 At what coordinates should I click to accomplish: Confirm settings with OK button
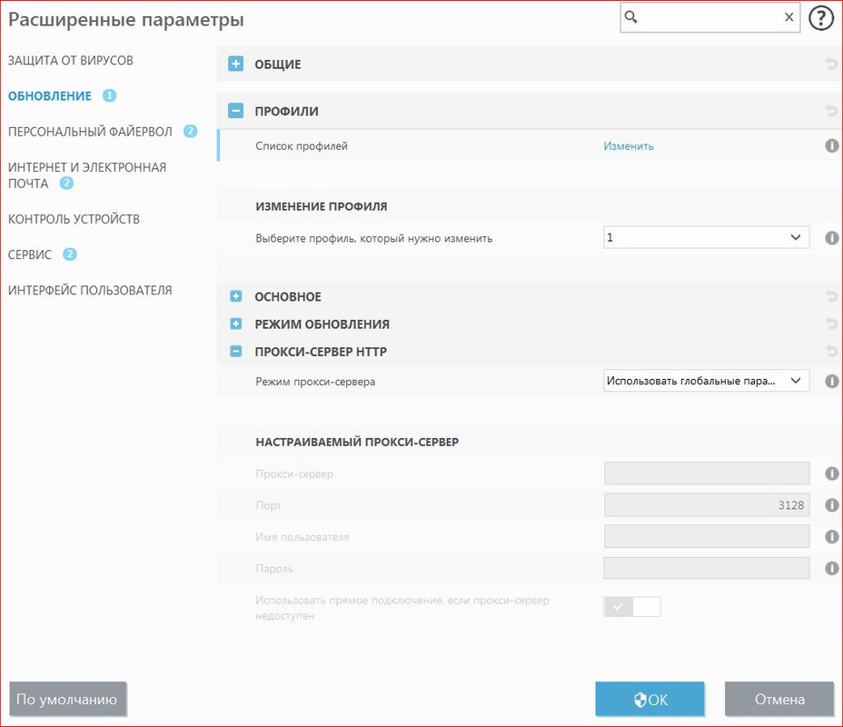pos(650,699)
